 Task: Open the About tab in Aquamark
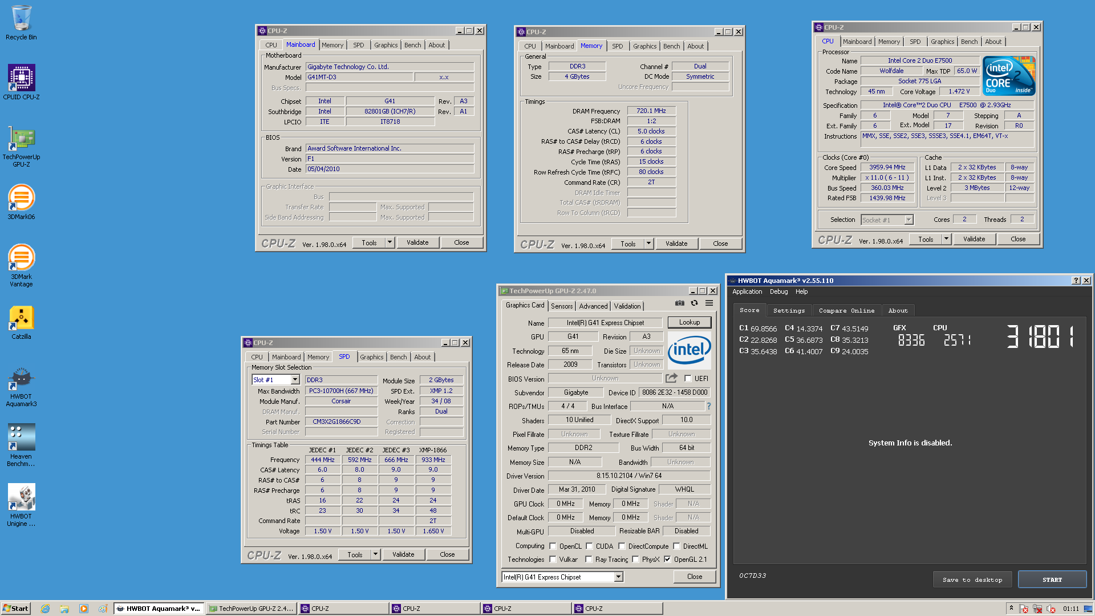(898, 310)
